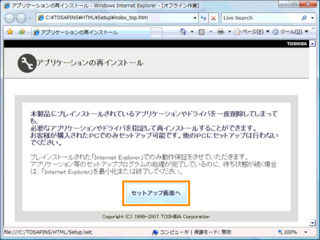Click the wrench icon in page header
Image resolution: width=320 pixels, height=240 pixels.
click(27, 63)
